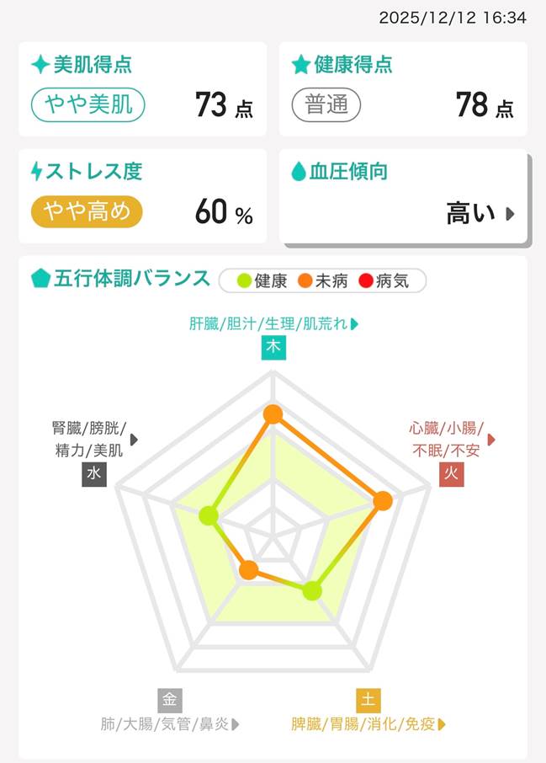Select the 火 fire element icon

(x=452, y=474)
